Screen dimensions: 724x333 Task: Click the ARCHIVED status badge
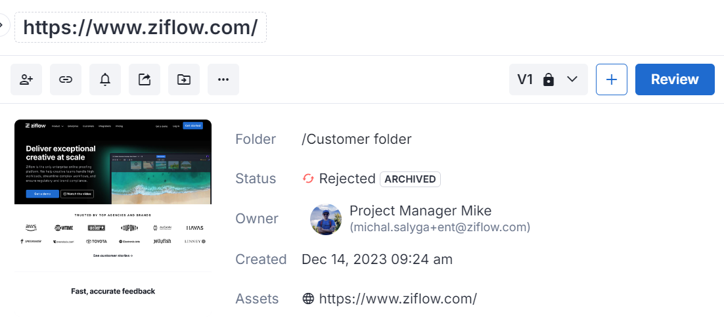(410, 179)
